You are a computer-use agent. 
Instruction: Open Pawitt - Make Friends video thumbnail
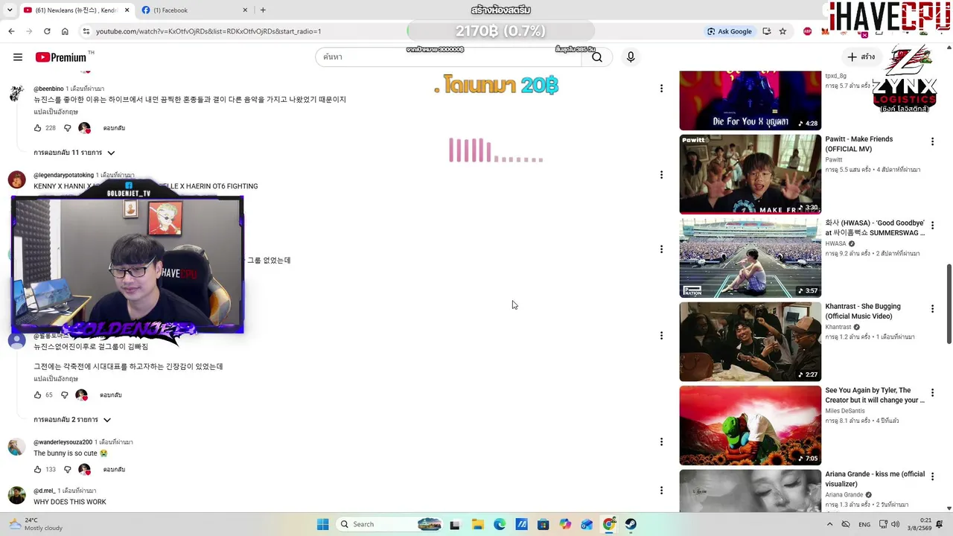tap(750, 174)
